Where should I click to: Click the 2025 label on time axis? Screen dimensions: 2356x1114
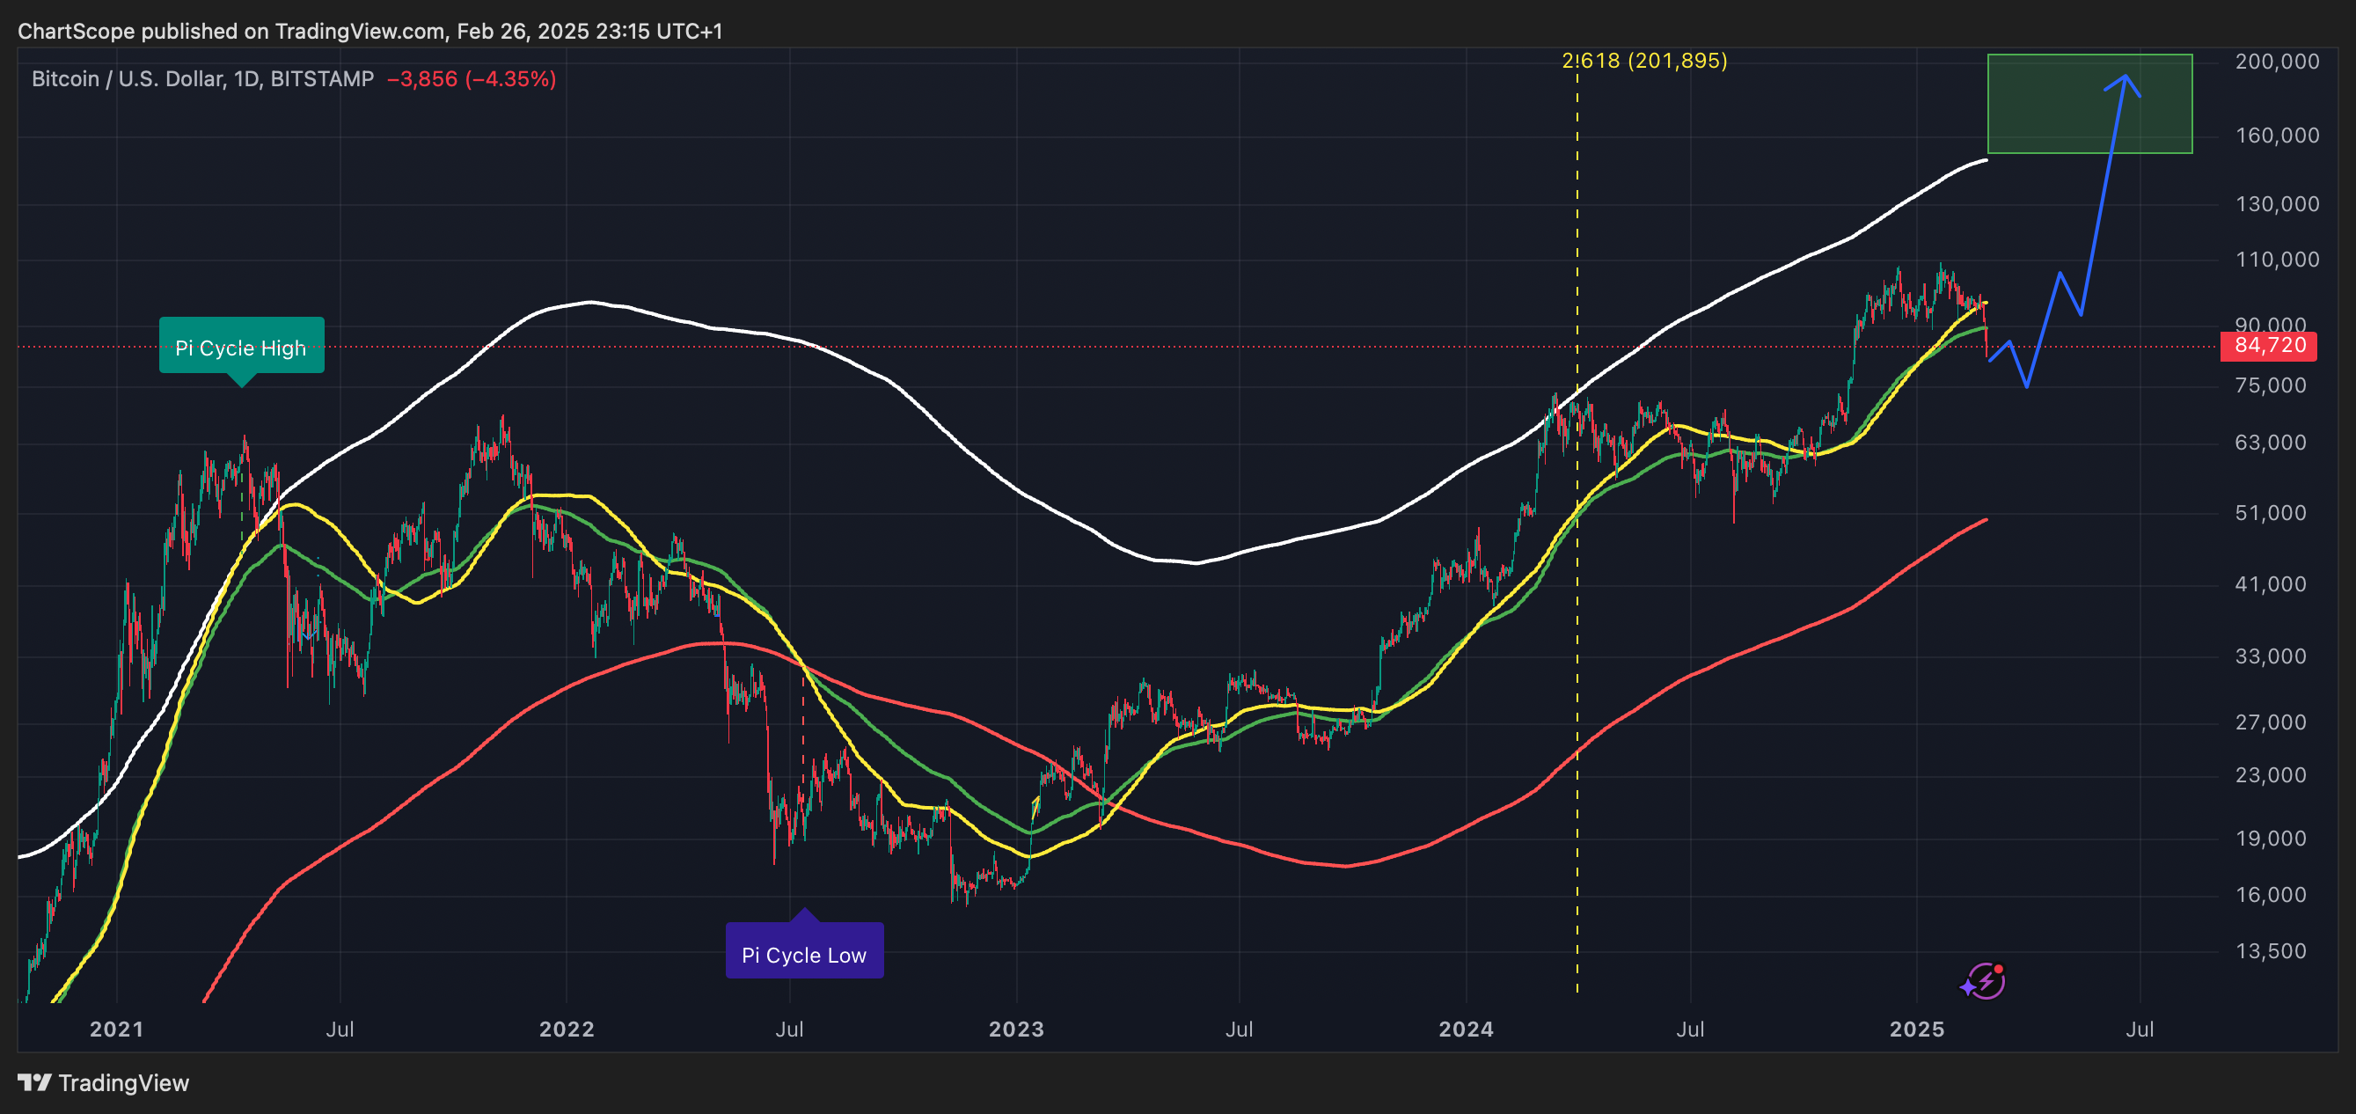(1916, 1029)
